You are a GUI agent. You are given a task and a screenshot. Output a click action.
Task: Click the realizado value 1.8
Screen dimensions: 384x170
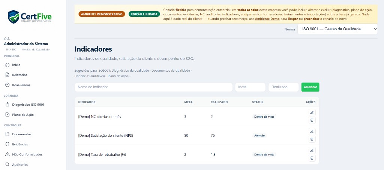[x=213, y=154]
